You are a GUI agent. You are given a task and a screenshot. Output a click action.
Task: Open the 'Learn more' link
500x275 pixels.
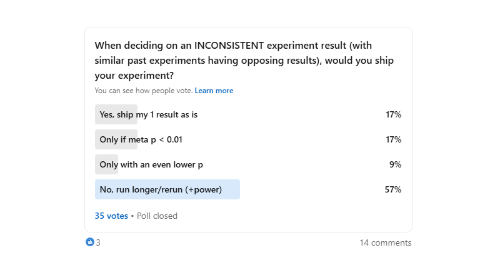coord(214,91)
